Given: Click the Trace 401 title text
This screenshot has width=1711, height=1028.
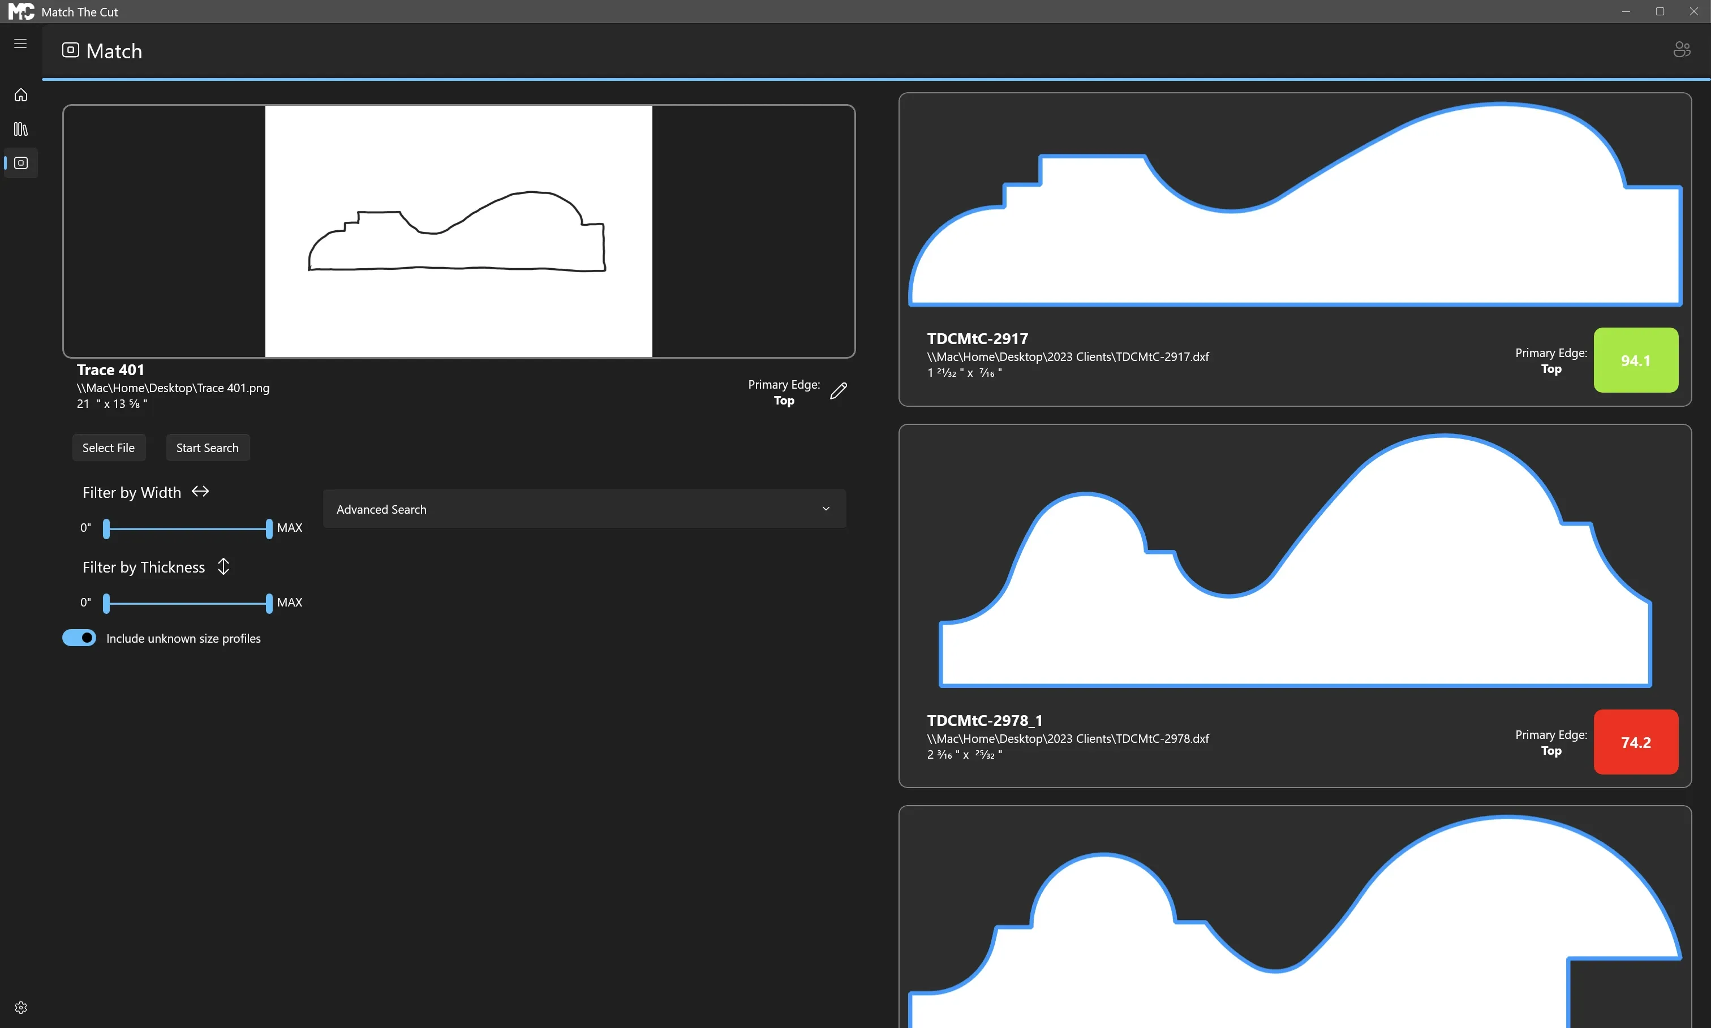Looking at the screenshot, I should point(110,370).
